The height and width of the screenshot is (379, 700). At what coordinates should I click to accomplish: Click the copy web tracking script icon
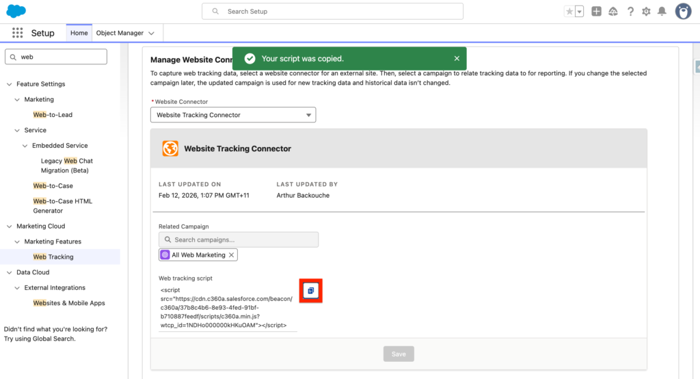point(310,291)
